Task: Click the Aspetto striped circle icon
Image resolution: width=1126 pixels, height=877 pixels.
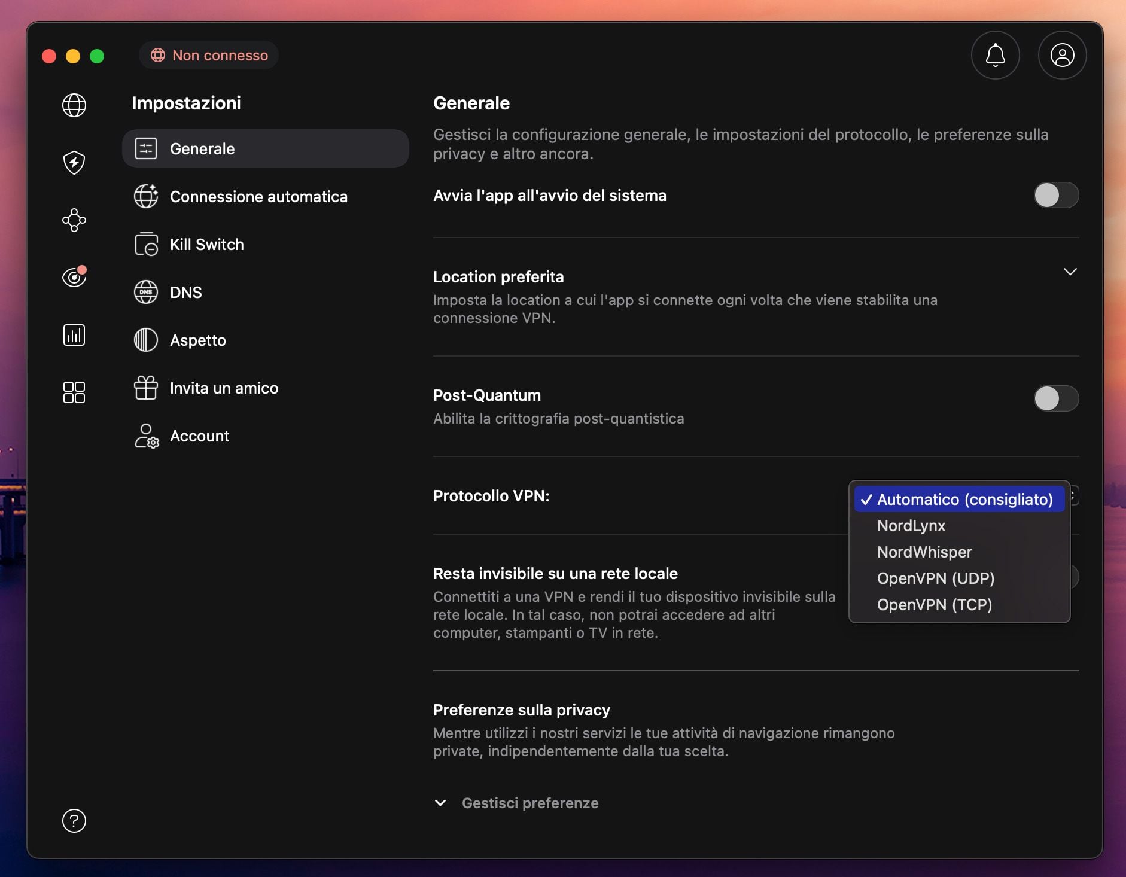Action: (146, 340)
